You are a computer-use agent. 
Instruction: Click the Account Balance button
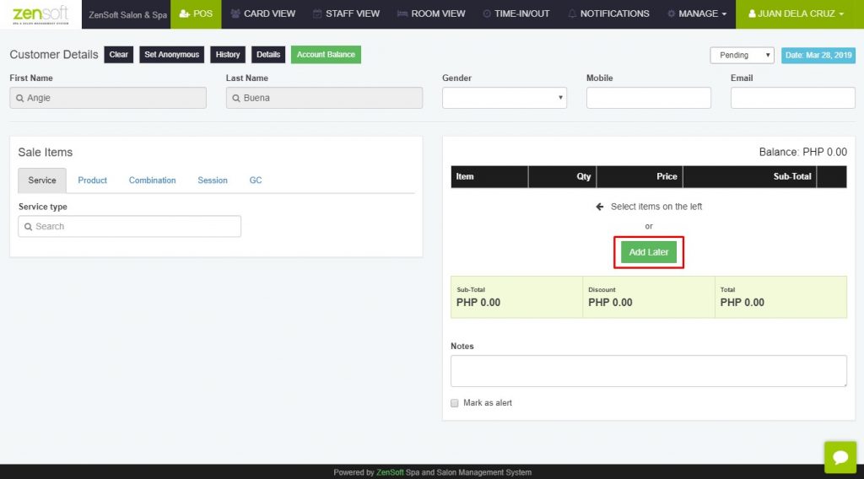tap(326, 55)
